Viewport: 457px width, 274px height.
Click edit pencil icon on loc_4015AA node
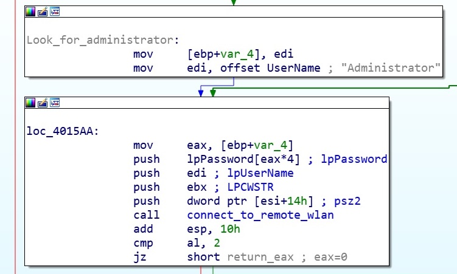point(43,102)
